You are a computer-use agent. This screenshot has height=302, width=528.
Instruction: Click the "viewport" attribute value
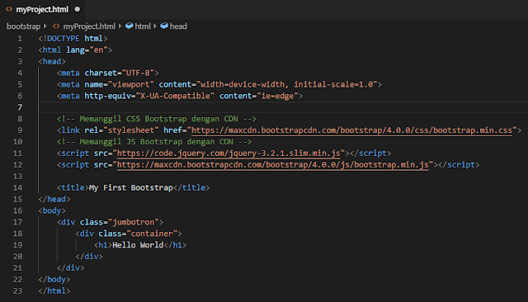pos(131,84)
